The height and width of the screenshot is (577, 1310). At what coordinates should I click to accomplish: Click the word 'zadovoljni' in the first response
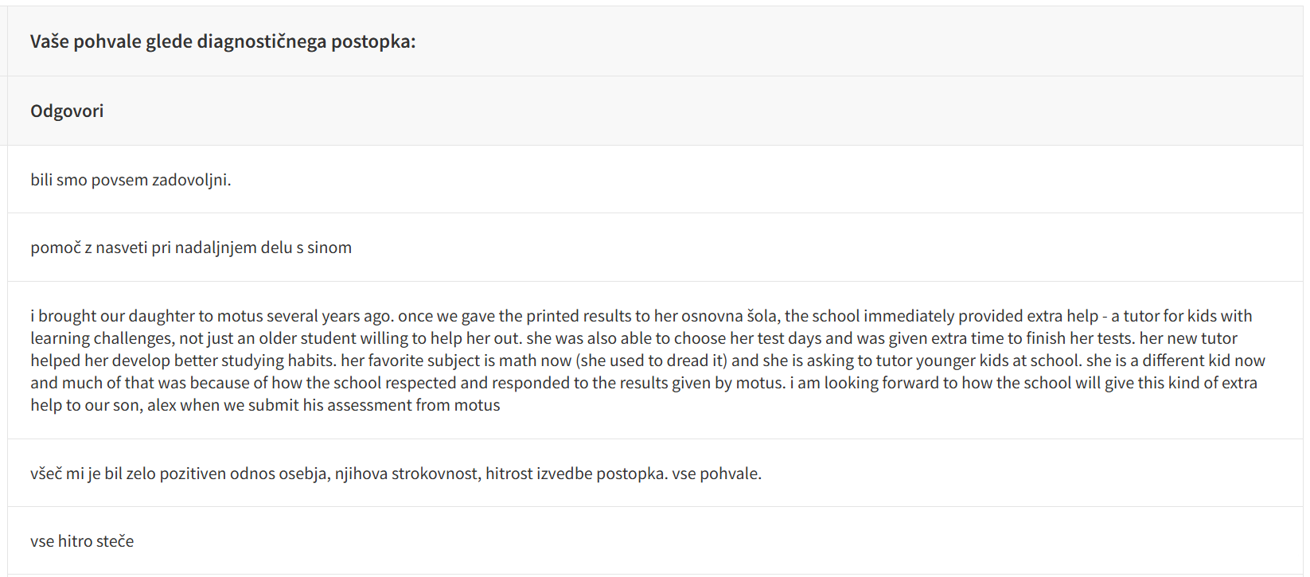click(x=191, y=180)
